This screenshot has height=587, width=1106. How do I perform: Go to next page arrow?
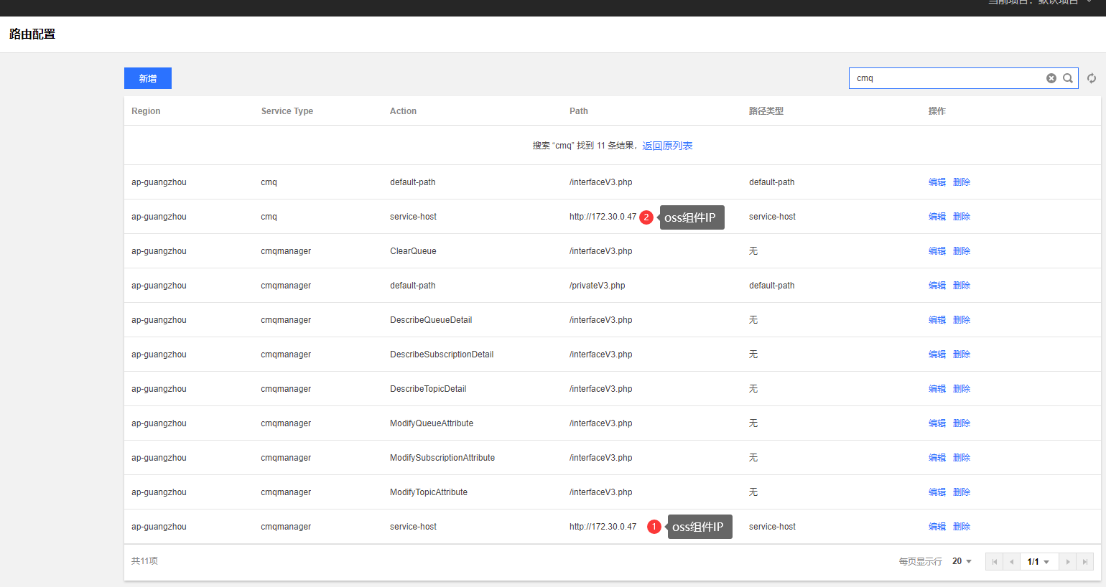click(x=1068, y=562)
